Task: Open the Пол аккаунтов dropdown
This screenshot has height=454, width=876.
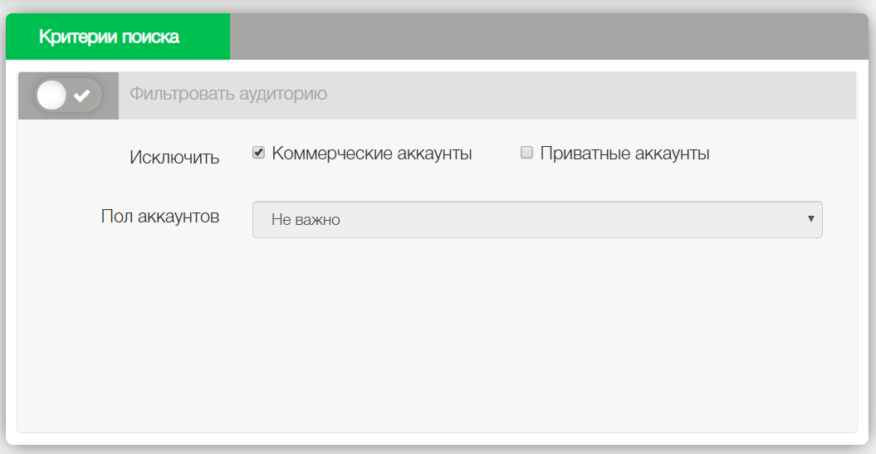Action: 536,220
